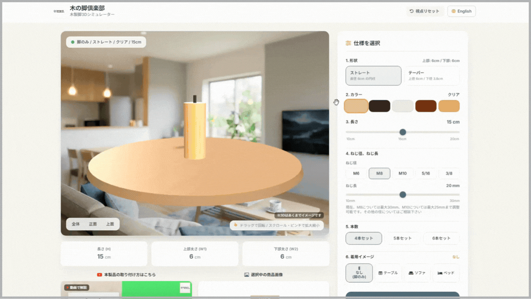Image resolution: width=531 pixels, height=299 pixels.
Task: Click the picture icon beside 選択中の商品画像
Action: click(247, 275)
